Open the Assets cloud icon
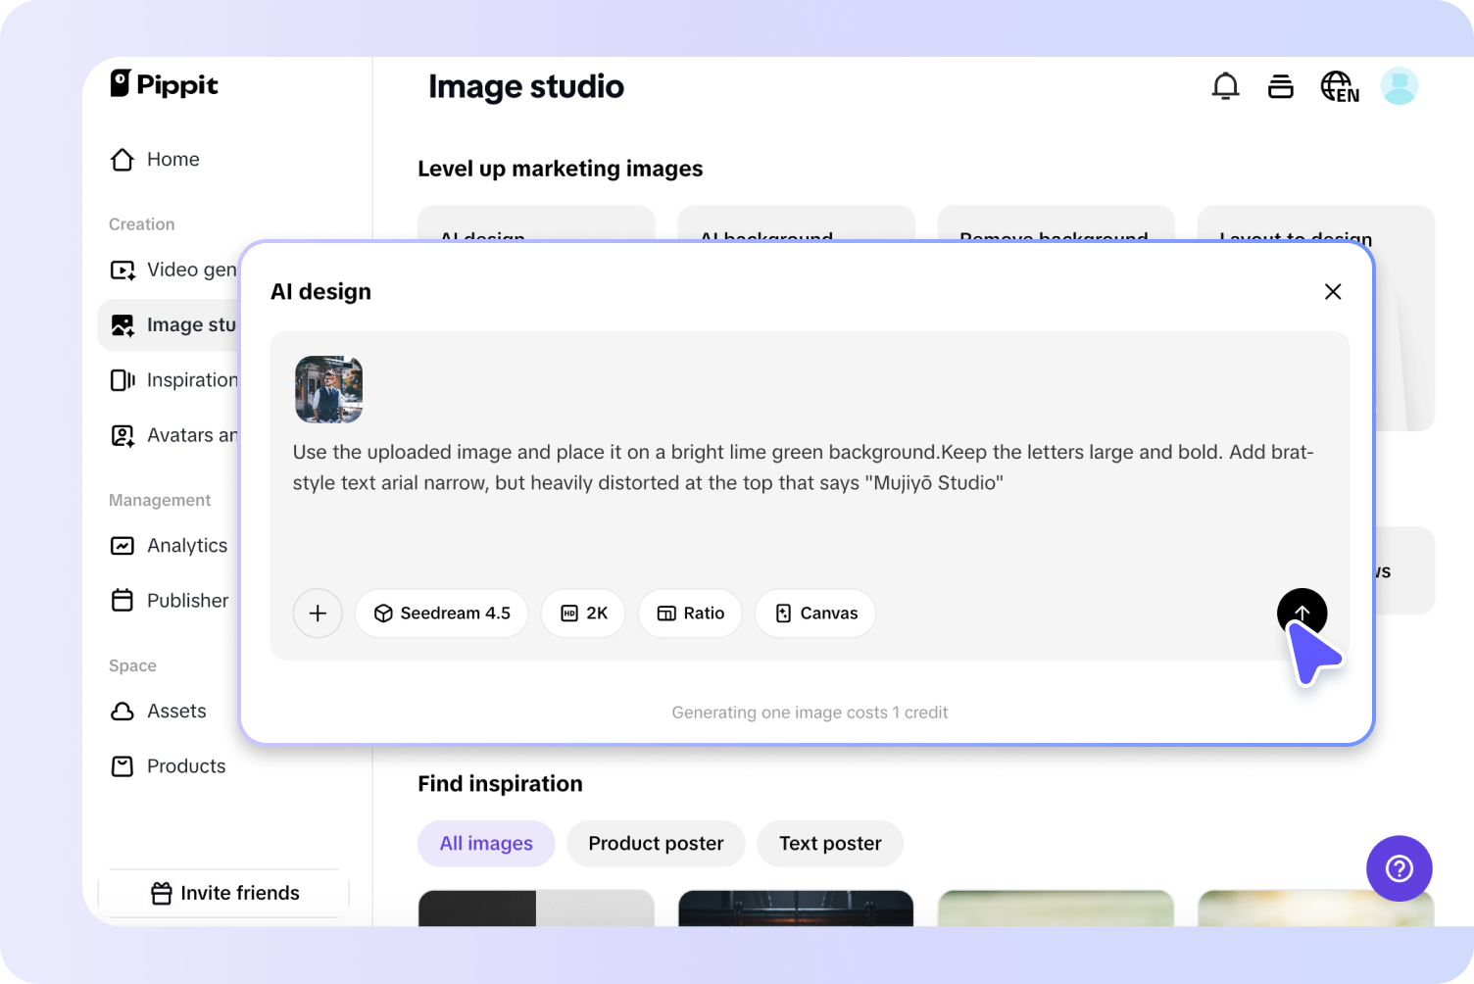The height and width of the screenshot is (984, 1474). point(122,711)
